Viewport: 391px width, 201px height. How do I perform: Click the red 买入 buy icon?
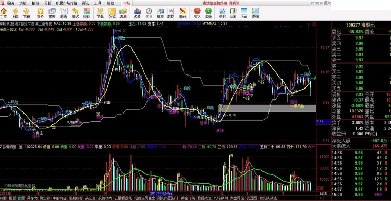[x=197, y=13]
